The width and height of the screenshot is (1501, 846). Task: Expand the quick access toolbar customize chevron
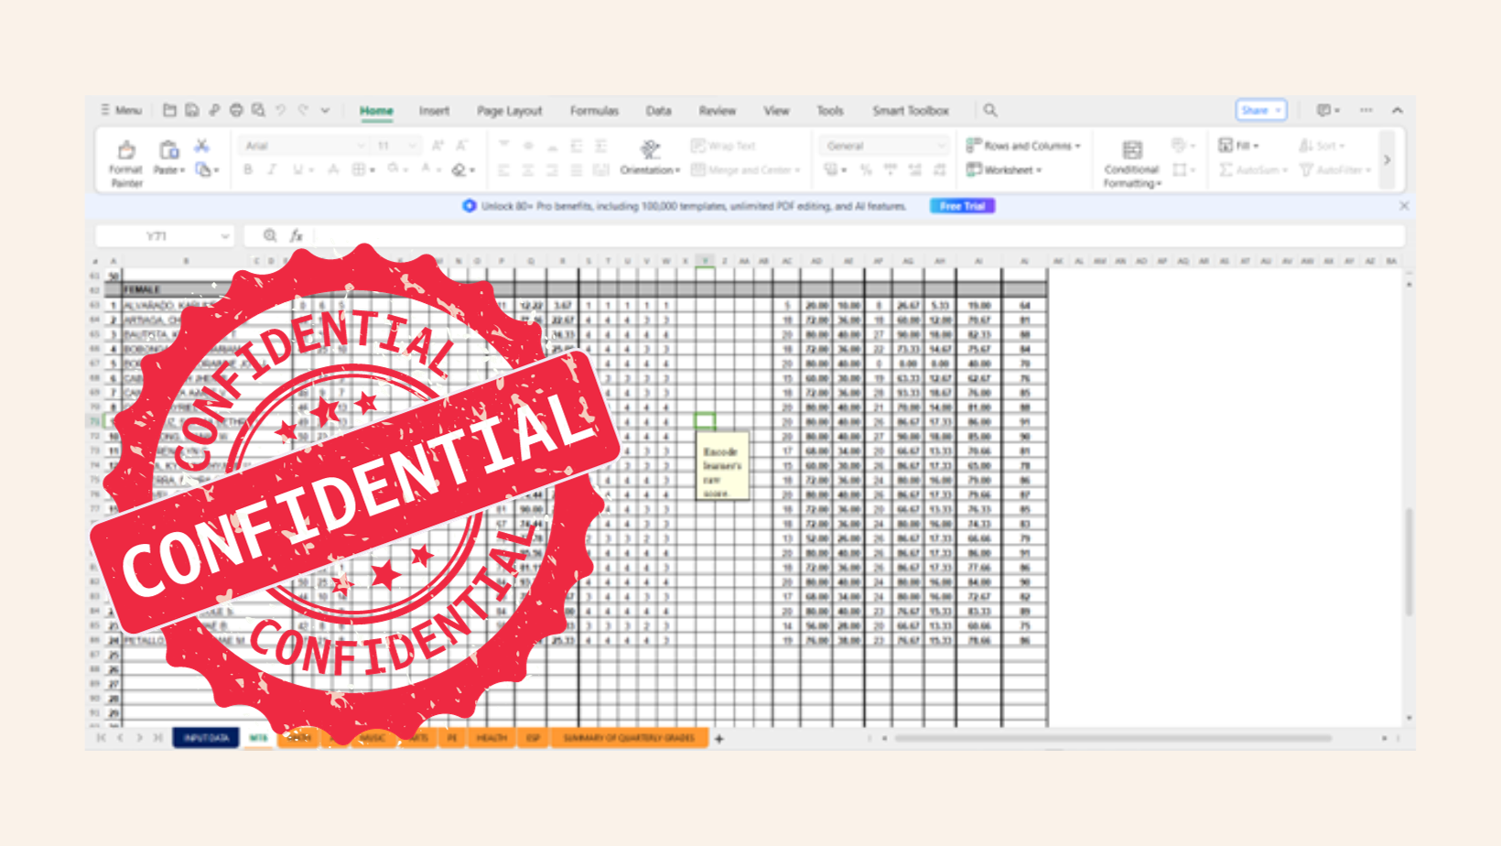[325, 110]
